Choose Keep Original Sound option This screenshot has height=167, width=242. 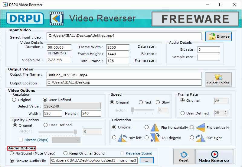click(x=65, y=153)
